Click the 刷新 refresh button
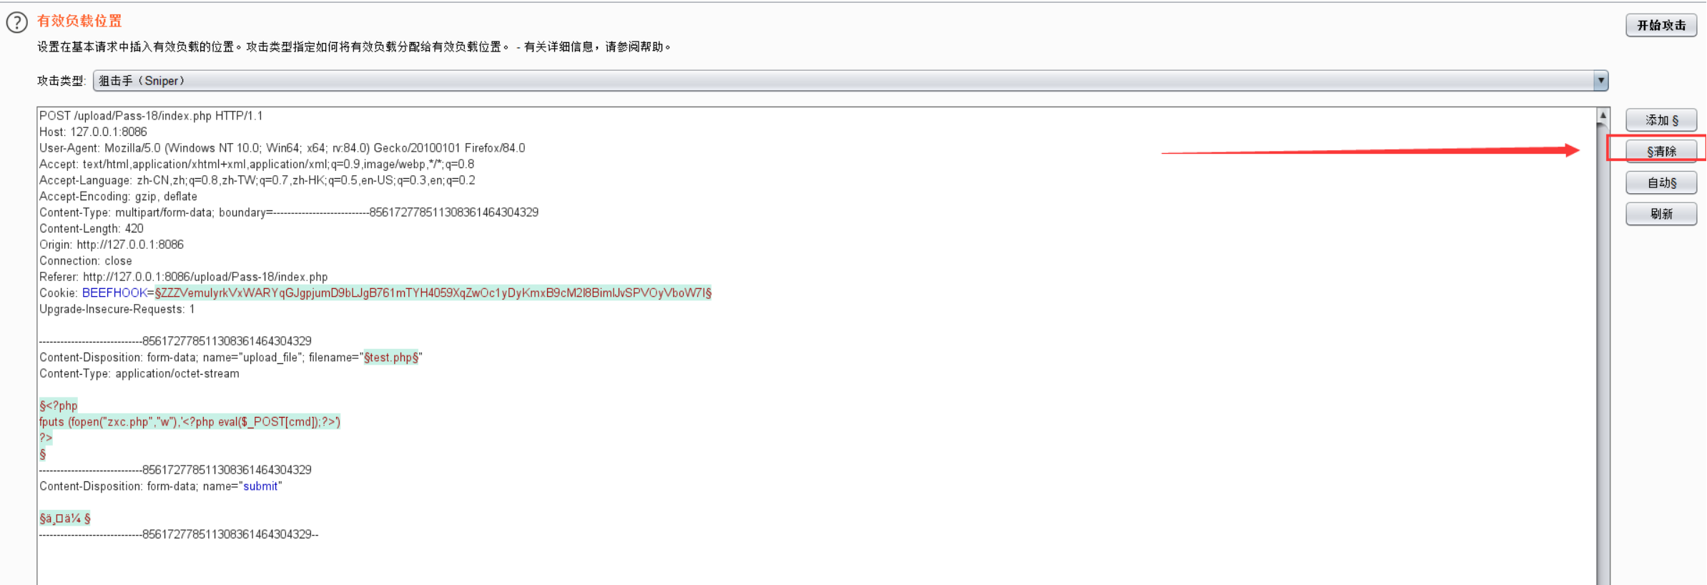The width and height of the screenshot is (1707, 585). [x=1661, y=214]
